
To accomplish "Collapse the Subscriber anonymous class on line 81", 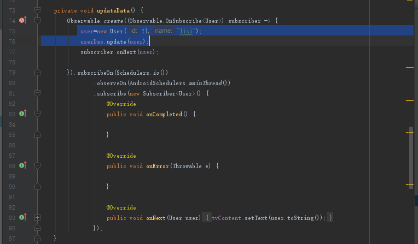I will pos(37,93).
